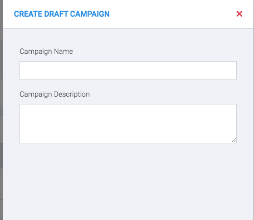Click the resize handle of description box
The width and height of the screenshot is (254, 220).
pos(234,141)
